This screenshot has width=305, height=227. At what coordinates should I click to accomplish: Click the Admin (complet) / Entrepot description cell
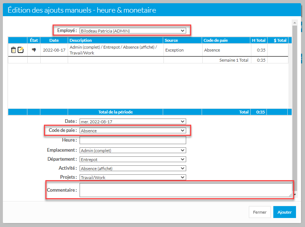(x=116, y=50)
